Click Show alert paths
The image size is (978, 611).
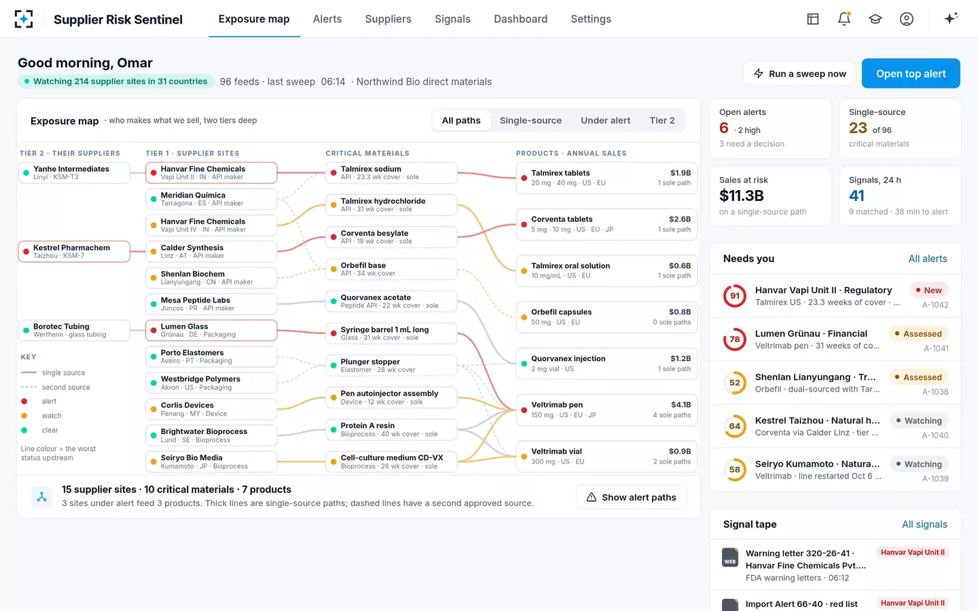631,498
